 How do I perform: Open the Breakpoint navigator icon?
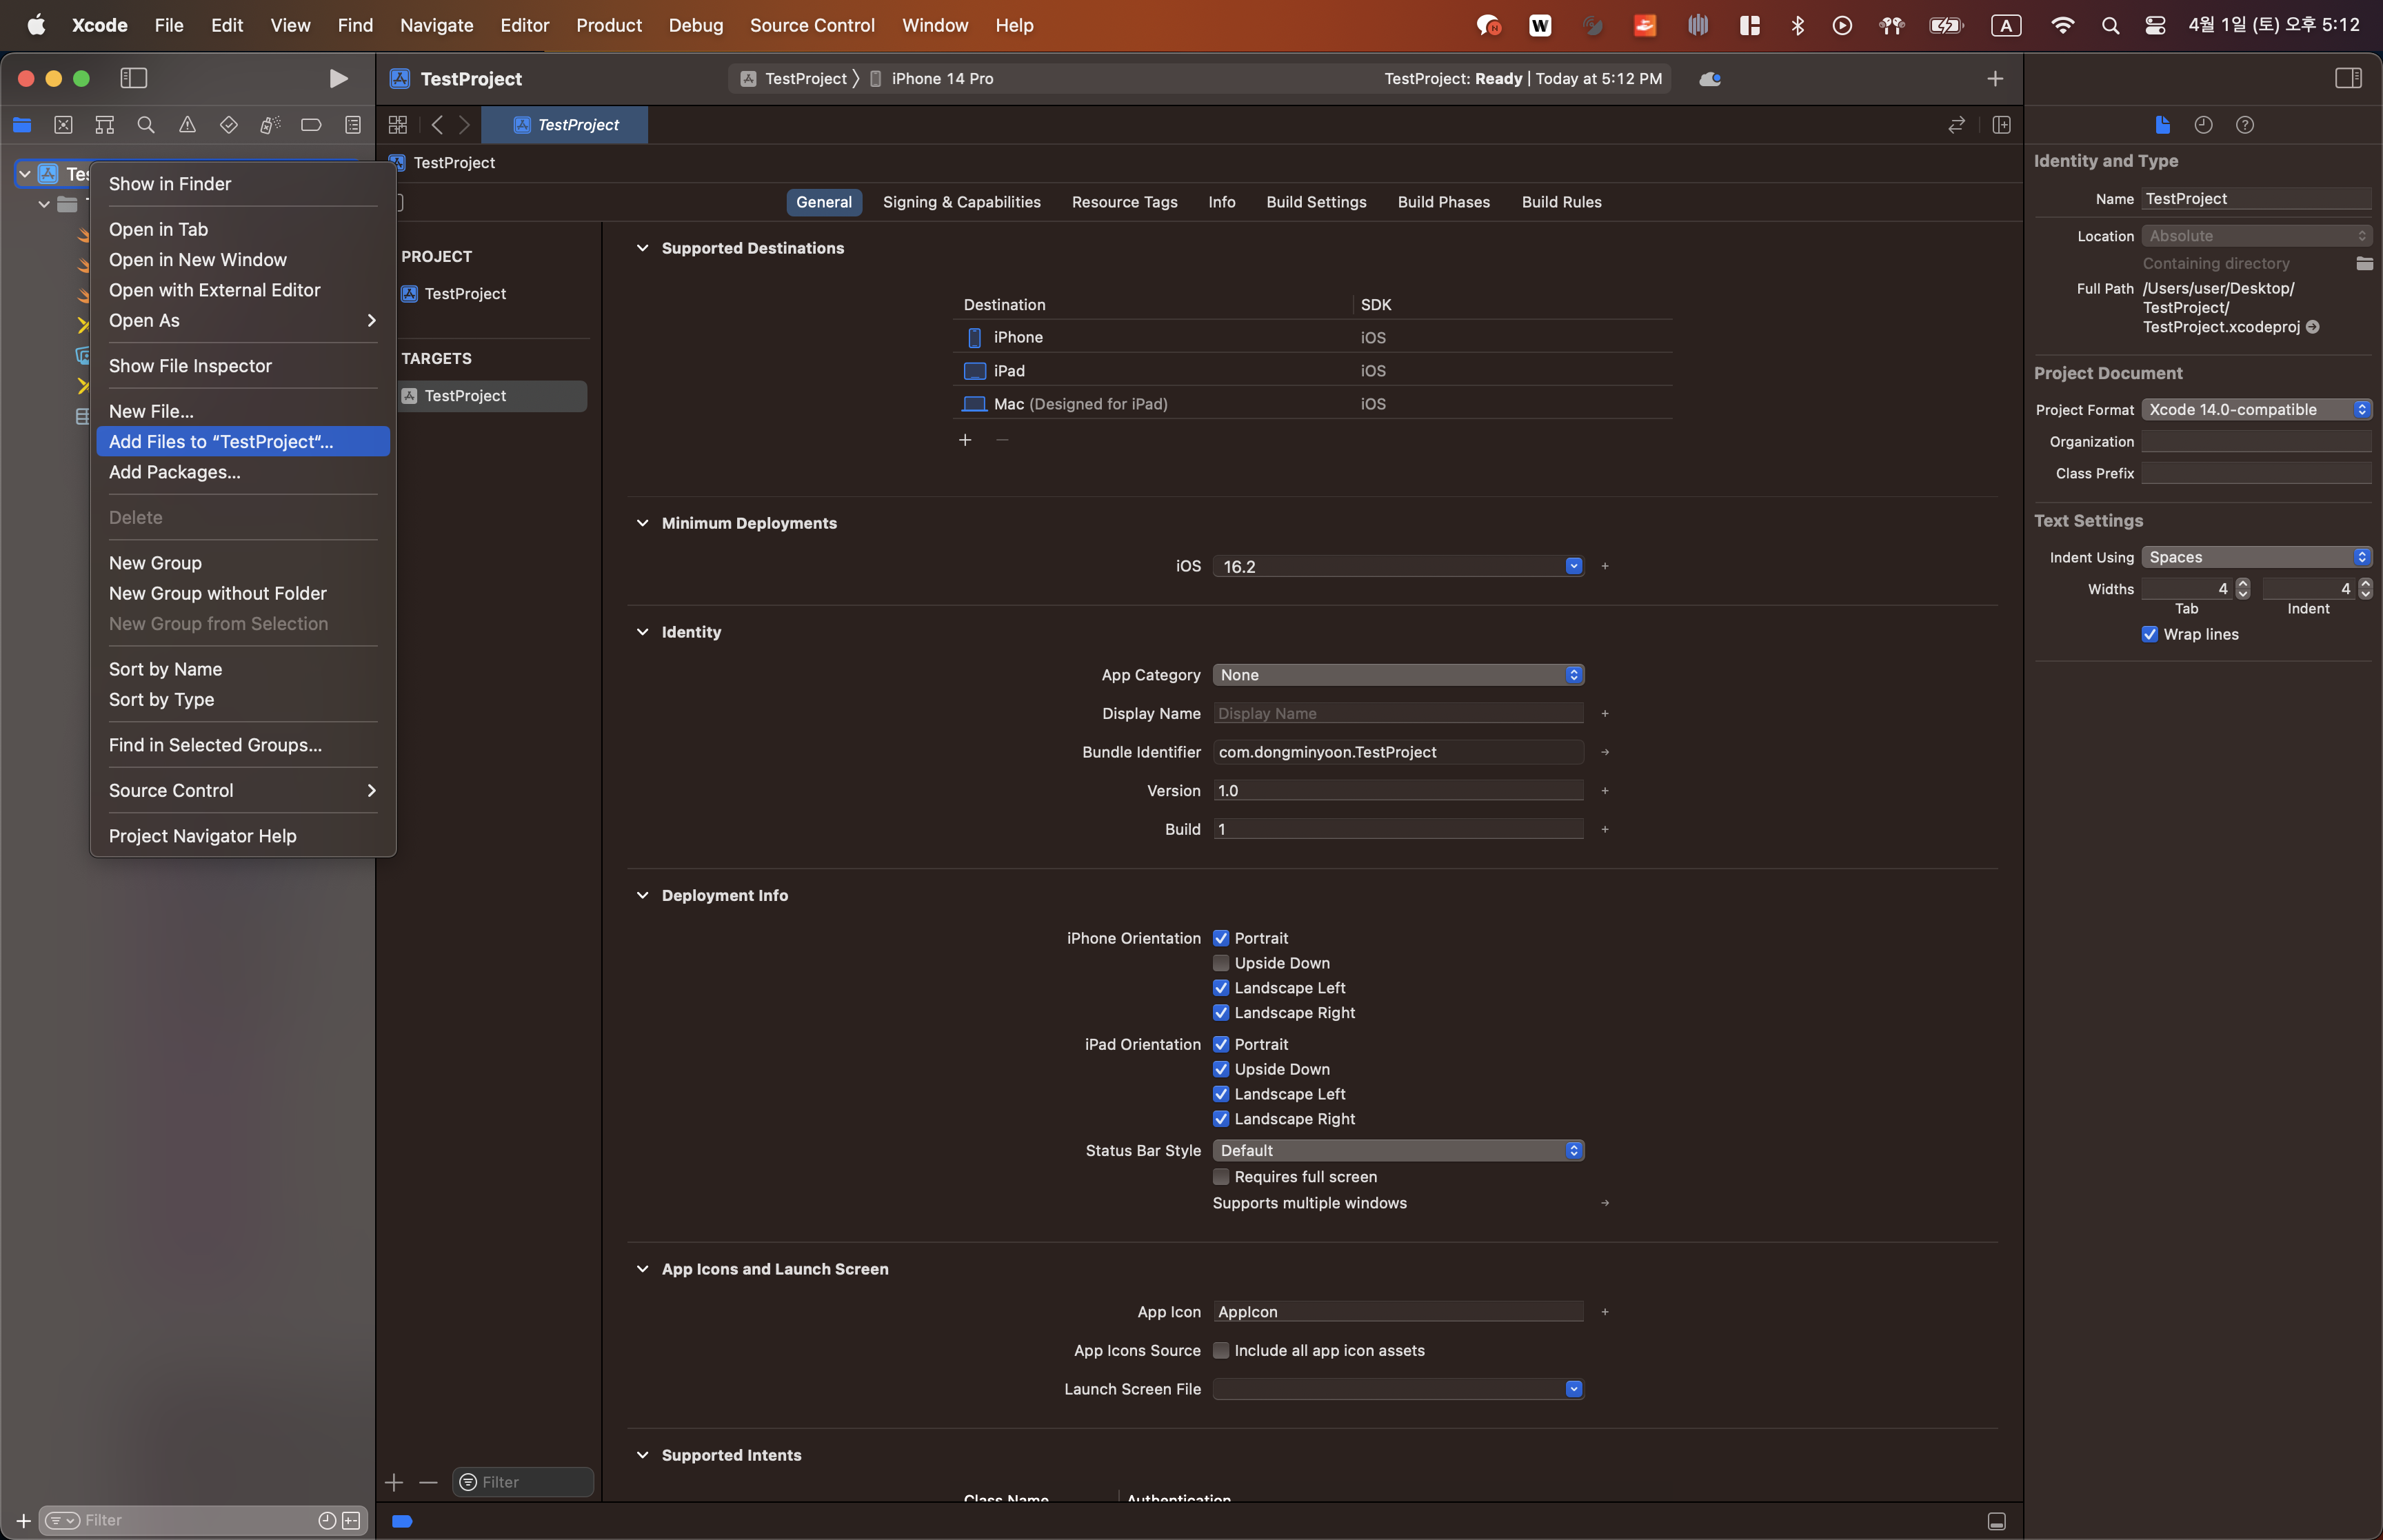tap(311, 125)
